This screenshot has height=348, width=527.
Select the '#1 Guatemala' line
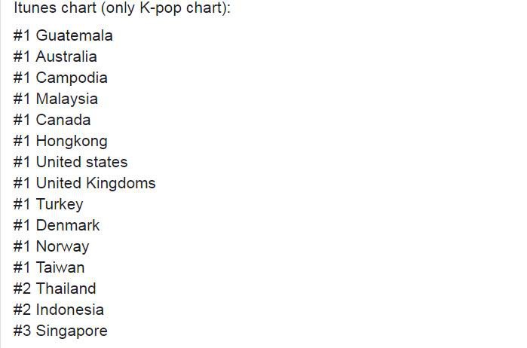(x=63, y=35)
